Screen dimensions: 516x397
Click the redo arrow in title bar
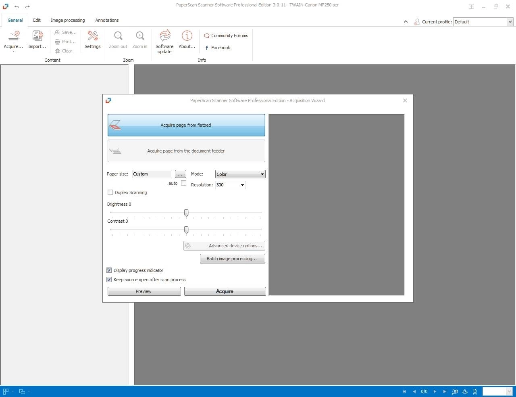(27, 6)
